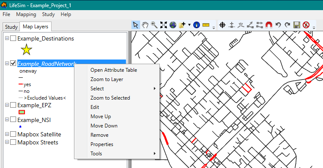Collapse the Mapbox Satellite tree node
Screen dimensions: 323x168
coord(7,134)
